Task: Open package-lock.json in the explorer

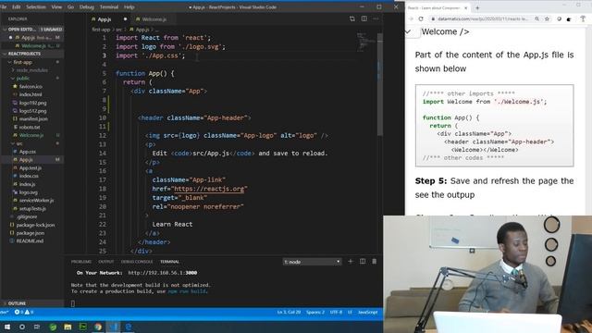Action: (x=35, y=225)
